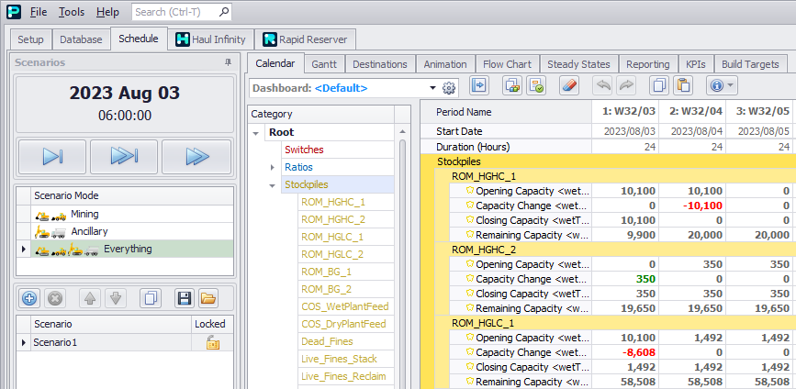
Task: Click the save scenario floppy disk icon
Action: tap(184, 298)
